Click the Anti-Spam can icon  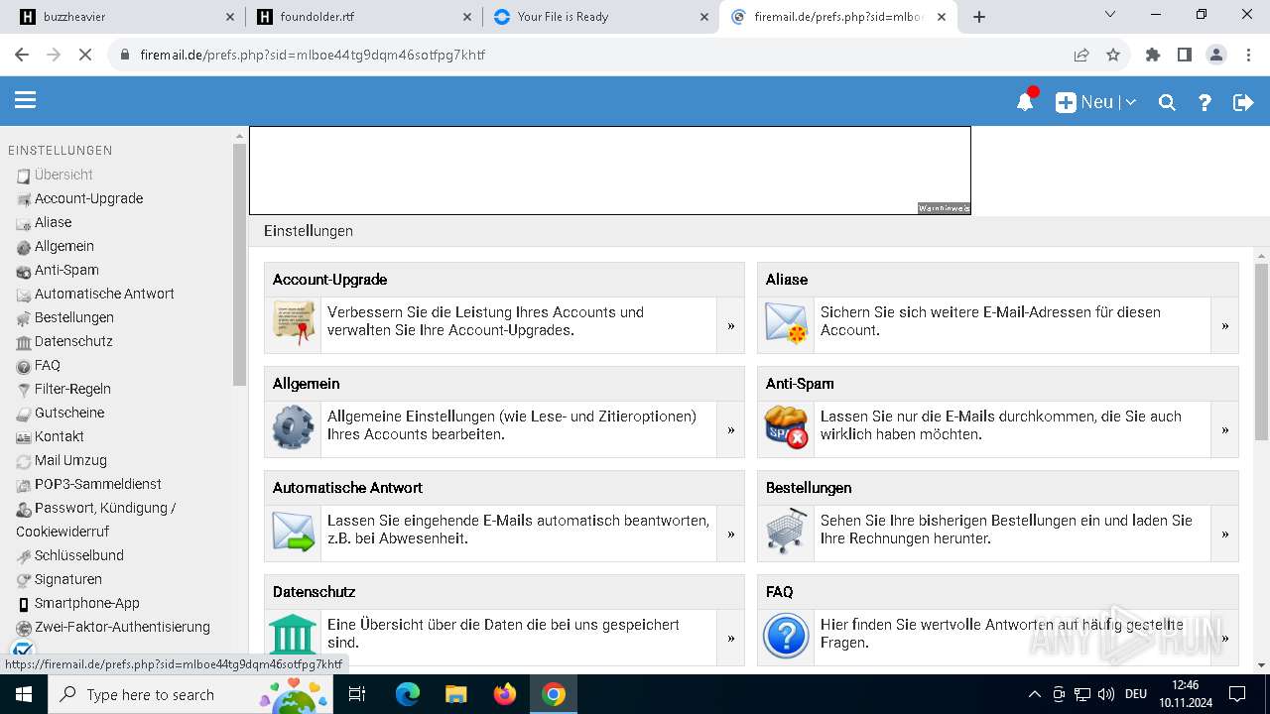pos(786,427)
